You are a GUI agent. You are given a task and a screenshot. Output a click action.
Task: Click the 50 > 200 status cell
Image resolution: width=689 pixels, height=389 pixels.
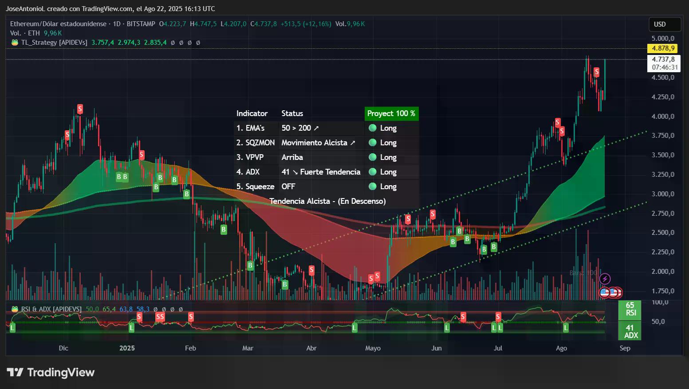300,128
